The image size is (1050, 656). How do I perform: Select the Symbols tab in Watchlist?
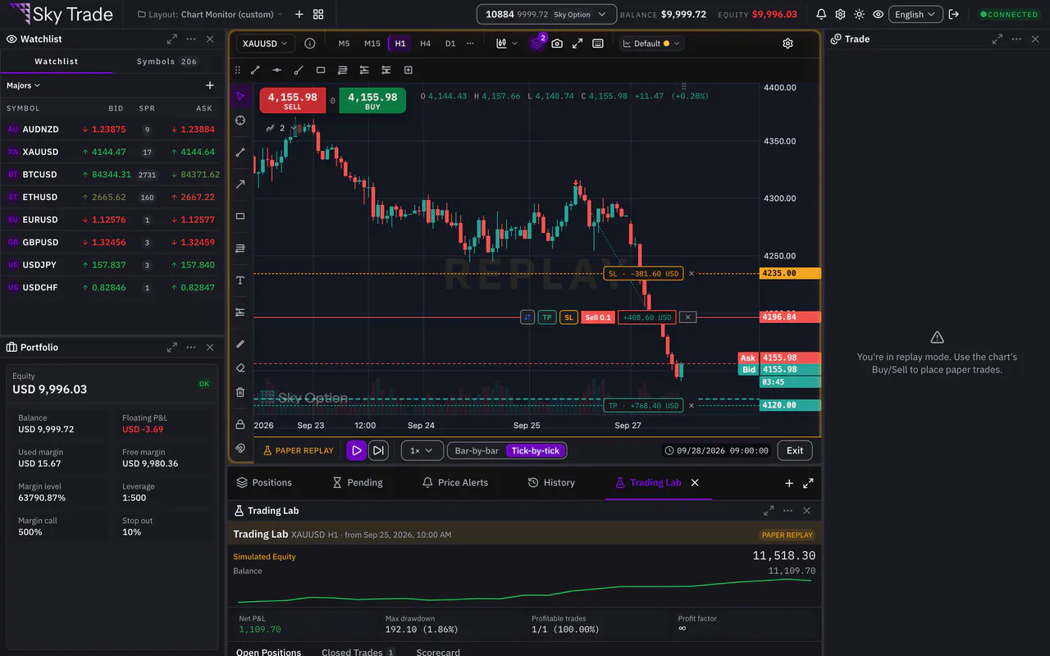click(x=167, y=61)
